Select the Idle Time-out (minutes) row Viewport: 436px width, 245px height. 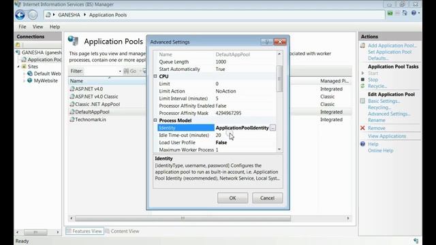tap(217, 135)
